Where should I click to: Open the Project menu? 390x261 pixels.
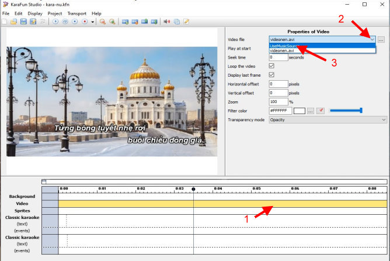[55, 13]
